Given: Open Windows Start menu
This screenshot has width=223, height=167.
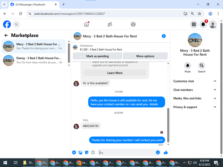Looking at the screenshot, I should click(5, 163).
